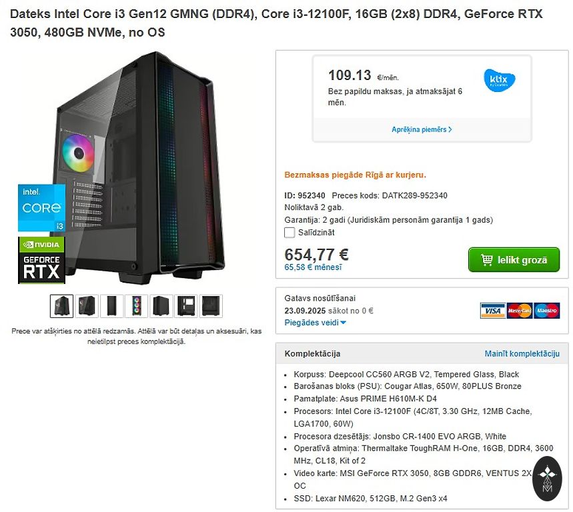
Task: Select the last thumbnail of the case
Action: click(x=211, y=305)
